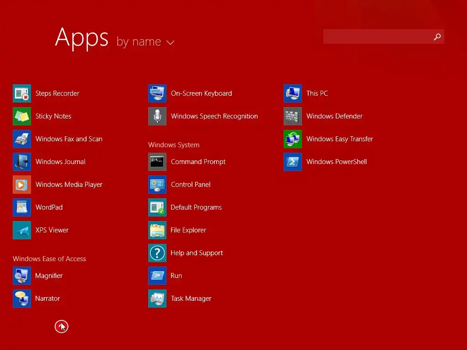
Task: Click the 'On-Screen Keyboard' text
Action: (x=201, y=93)
